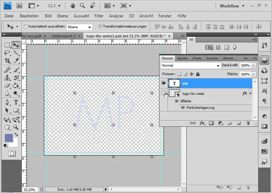Toggle Farbüberlagerung effect visibility

pyautogui.click(x=183, y=108)
